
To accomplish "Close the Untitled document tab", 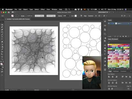I will pos(5,19).
